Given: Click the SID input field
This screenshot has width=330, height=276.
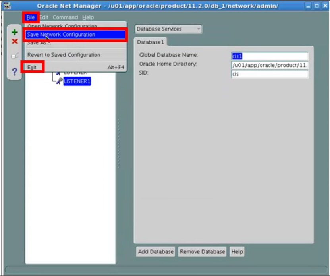Looking at the screenshot, I should tap(270, 74).
